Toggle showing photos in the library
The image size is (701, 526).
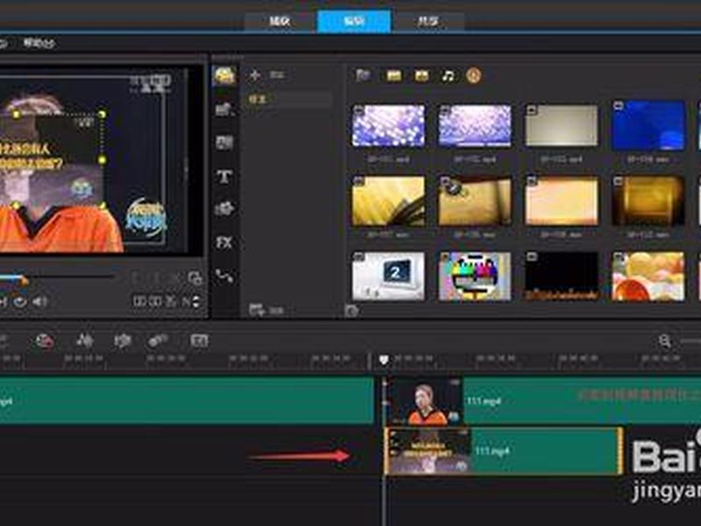point(421,75)
